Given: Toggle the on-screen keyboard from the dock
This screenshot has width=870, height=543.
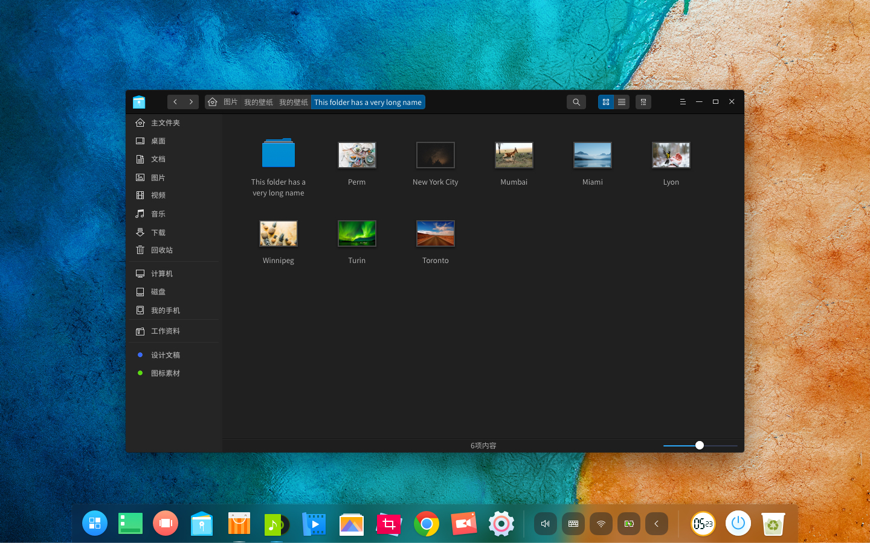Looking at the screenshot, I should (573, 524).
